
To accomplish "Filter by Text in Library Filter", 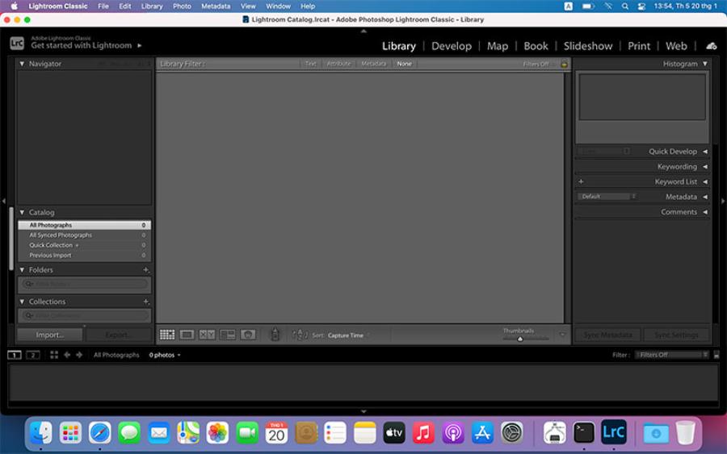I will [311, 64].
